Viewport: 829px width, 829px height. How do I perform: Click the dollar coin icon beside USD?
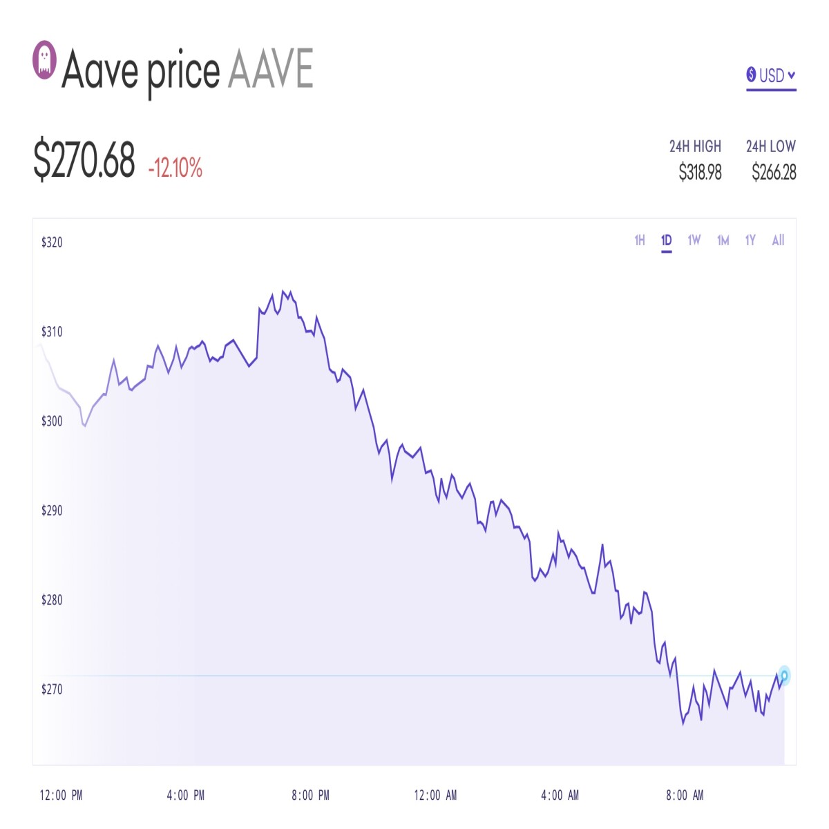751,75
